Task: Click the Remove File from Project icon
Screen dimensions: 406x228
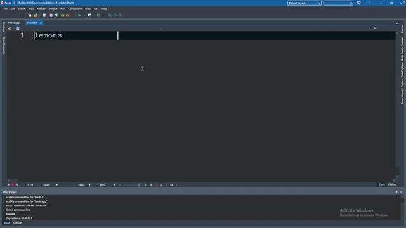Action: (68, 15)
